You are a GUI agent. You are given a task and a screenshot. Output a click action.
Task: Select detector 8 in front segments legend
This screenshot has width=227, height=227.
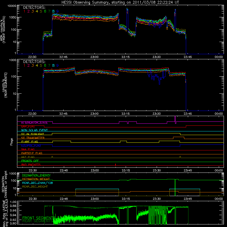coord(53,11)
